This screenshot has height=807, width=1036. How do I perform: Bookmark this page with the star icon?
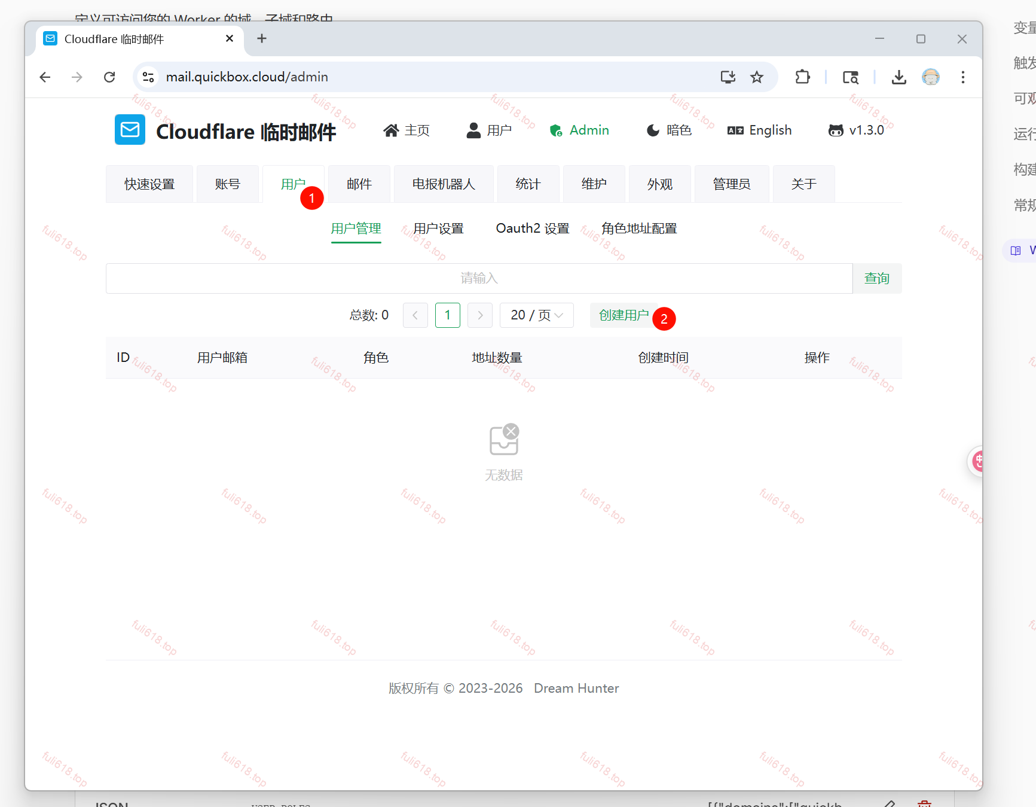point(757,77)
